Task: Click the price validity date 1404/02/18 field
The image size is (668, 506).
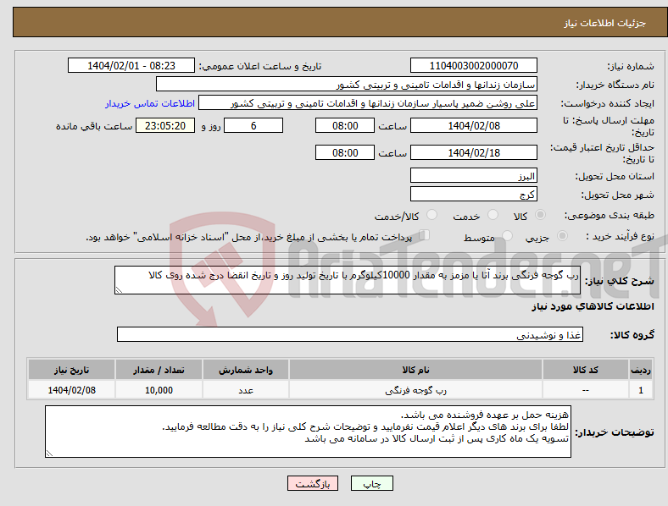Action: click(x=473, y=152)
